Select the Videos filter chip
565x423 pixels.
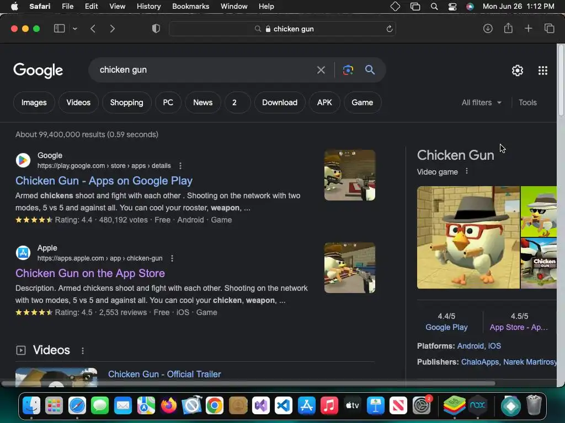[x=78, y=102]
